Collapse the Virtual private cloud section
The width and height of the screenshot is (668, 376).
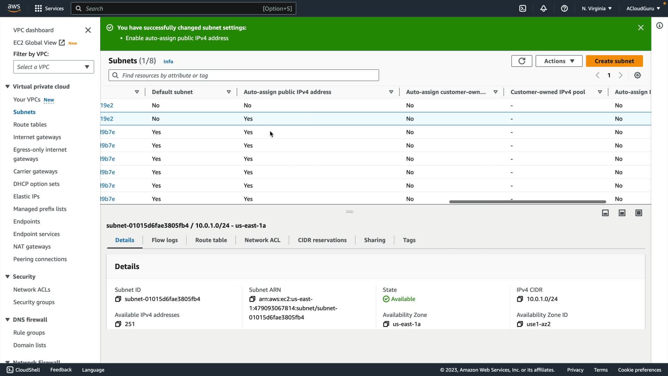coord(7,86)
